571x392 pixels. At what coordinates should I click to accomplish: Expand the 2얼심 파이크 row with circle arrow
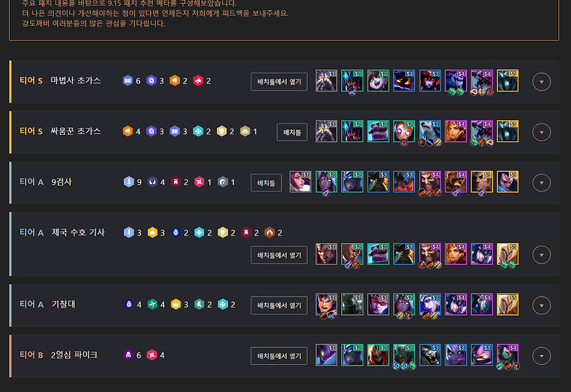(x=541, y=356)
